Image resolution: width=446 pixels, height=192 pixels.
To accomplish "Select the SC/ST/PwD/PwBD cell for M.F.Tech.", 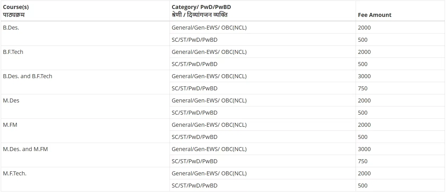I will pos(195,186).
